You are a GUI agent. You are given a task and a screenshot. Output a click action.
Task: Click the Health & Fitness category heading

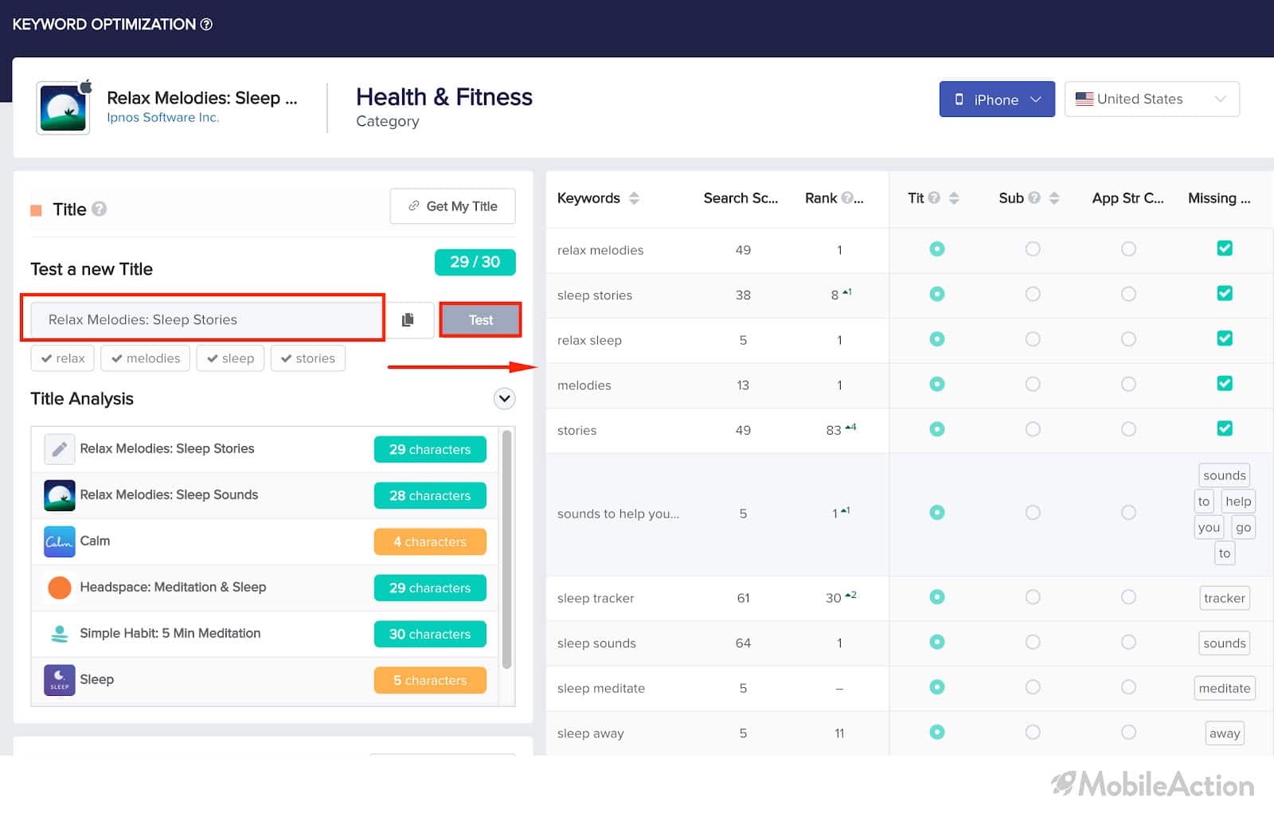[x=444, y=97]
